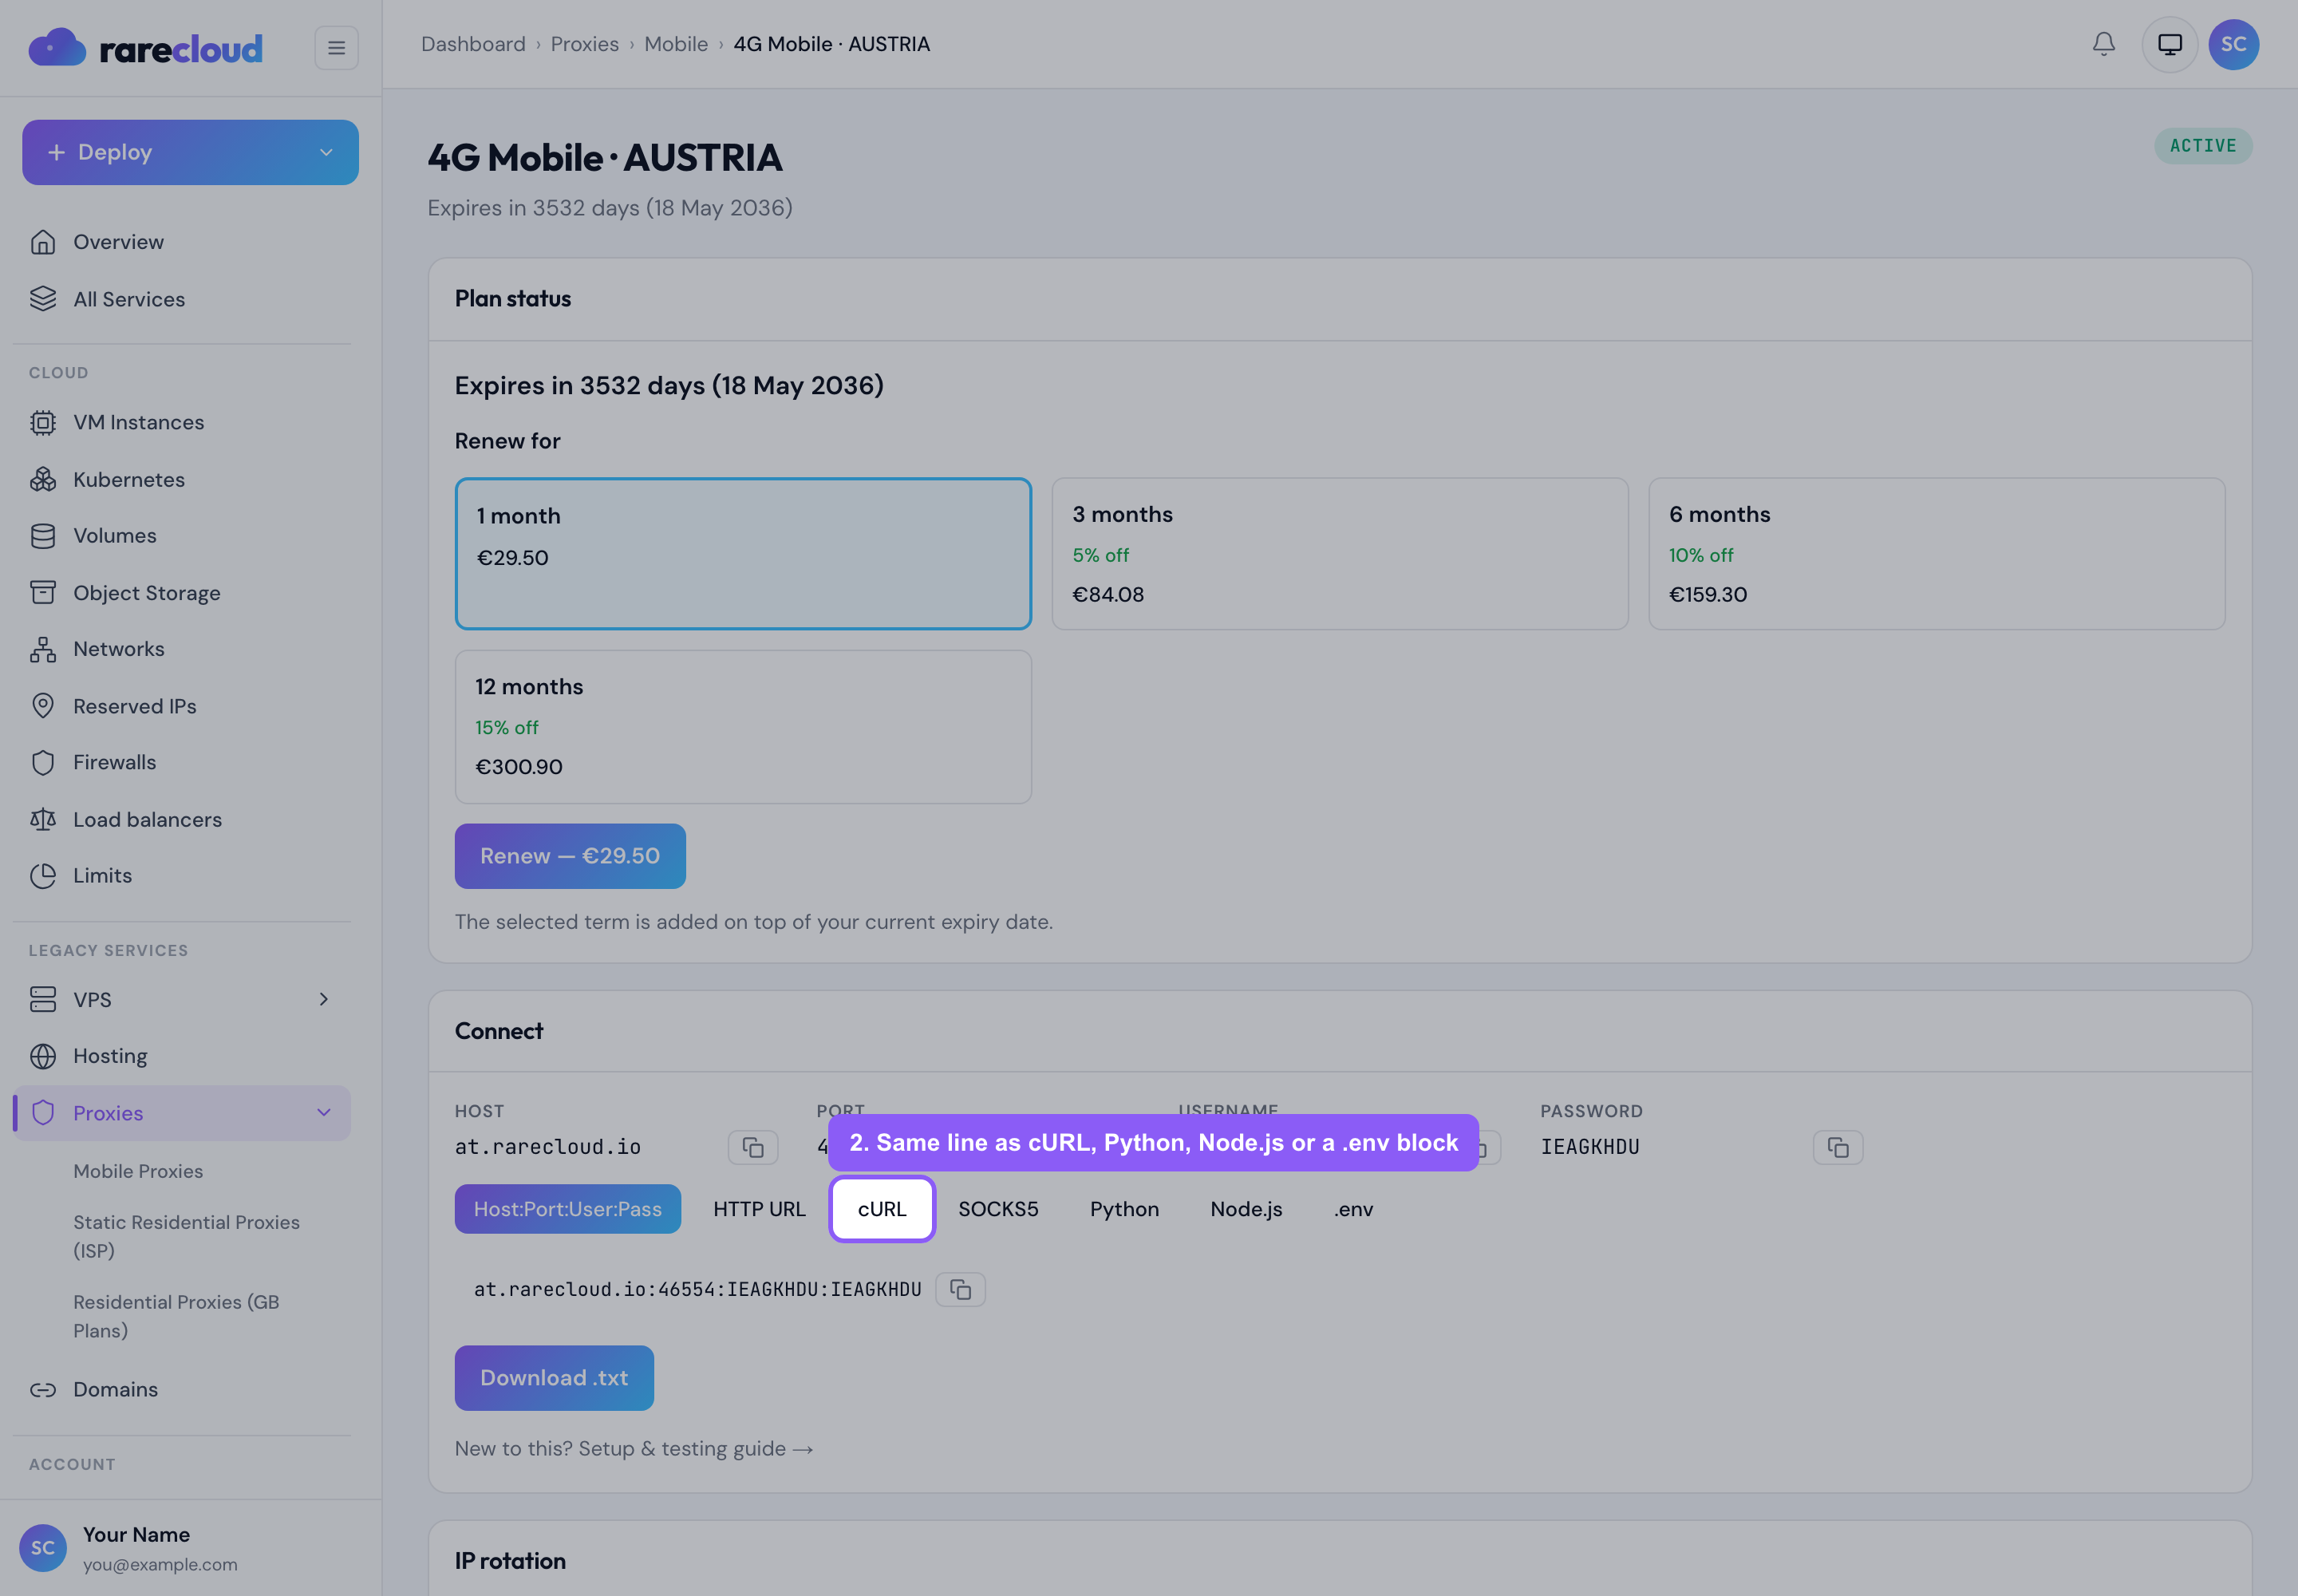2298x1596 pixels.
Task: Click the Volumes database icon
Action: pyautogui.click(x=43, y=536)
